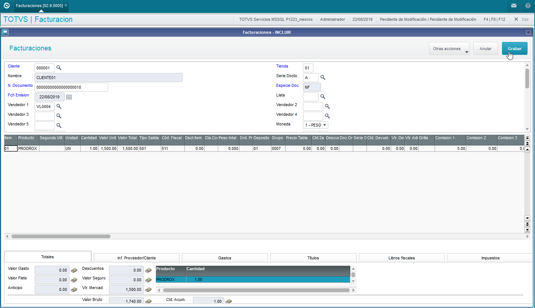This screenshot has width=535, height=308.
Task: Open the mail envelope icon in header
Action: coord(513,6)
